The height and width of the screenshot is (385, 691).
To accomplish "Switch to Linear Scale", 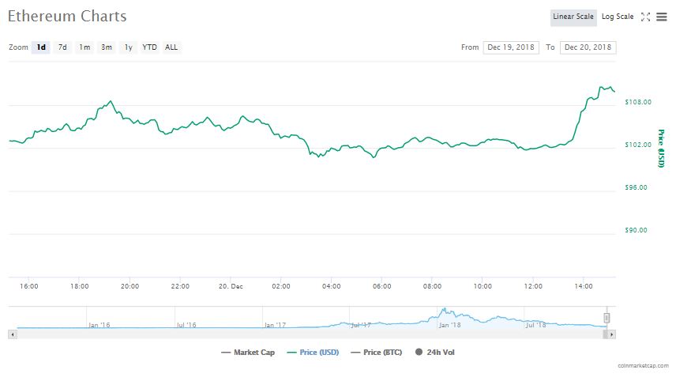I will pos(573,17).
